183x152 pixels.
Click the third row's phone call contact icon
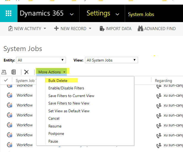point(159,106)
